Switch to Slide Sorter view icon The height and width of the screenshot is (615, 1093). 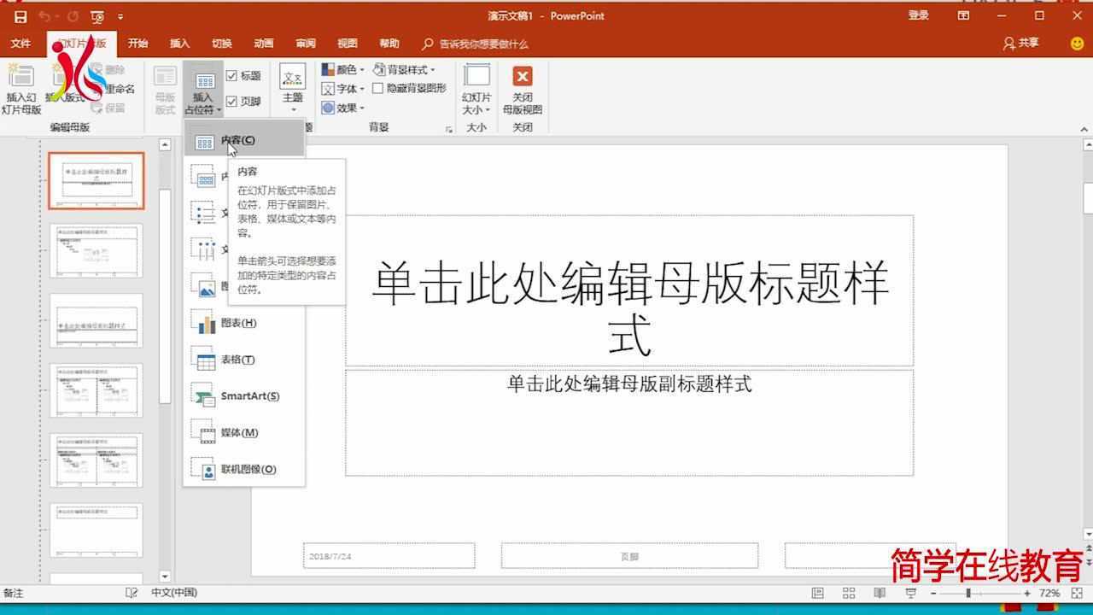point(849,593)
